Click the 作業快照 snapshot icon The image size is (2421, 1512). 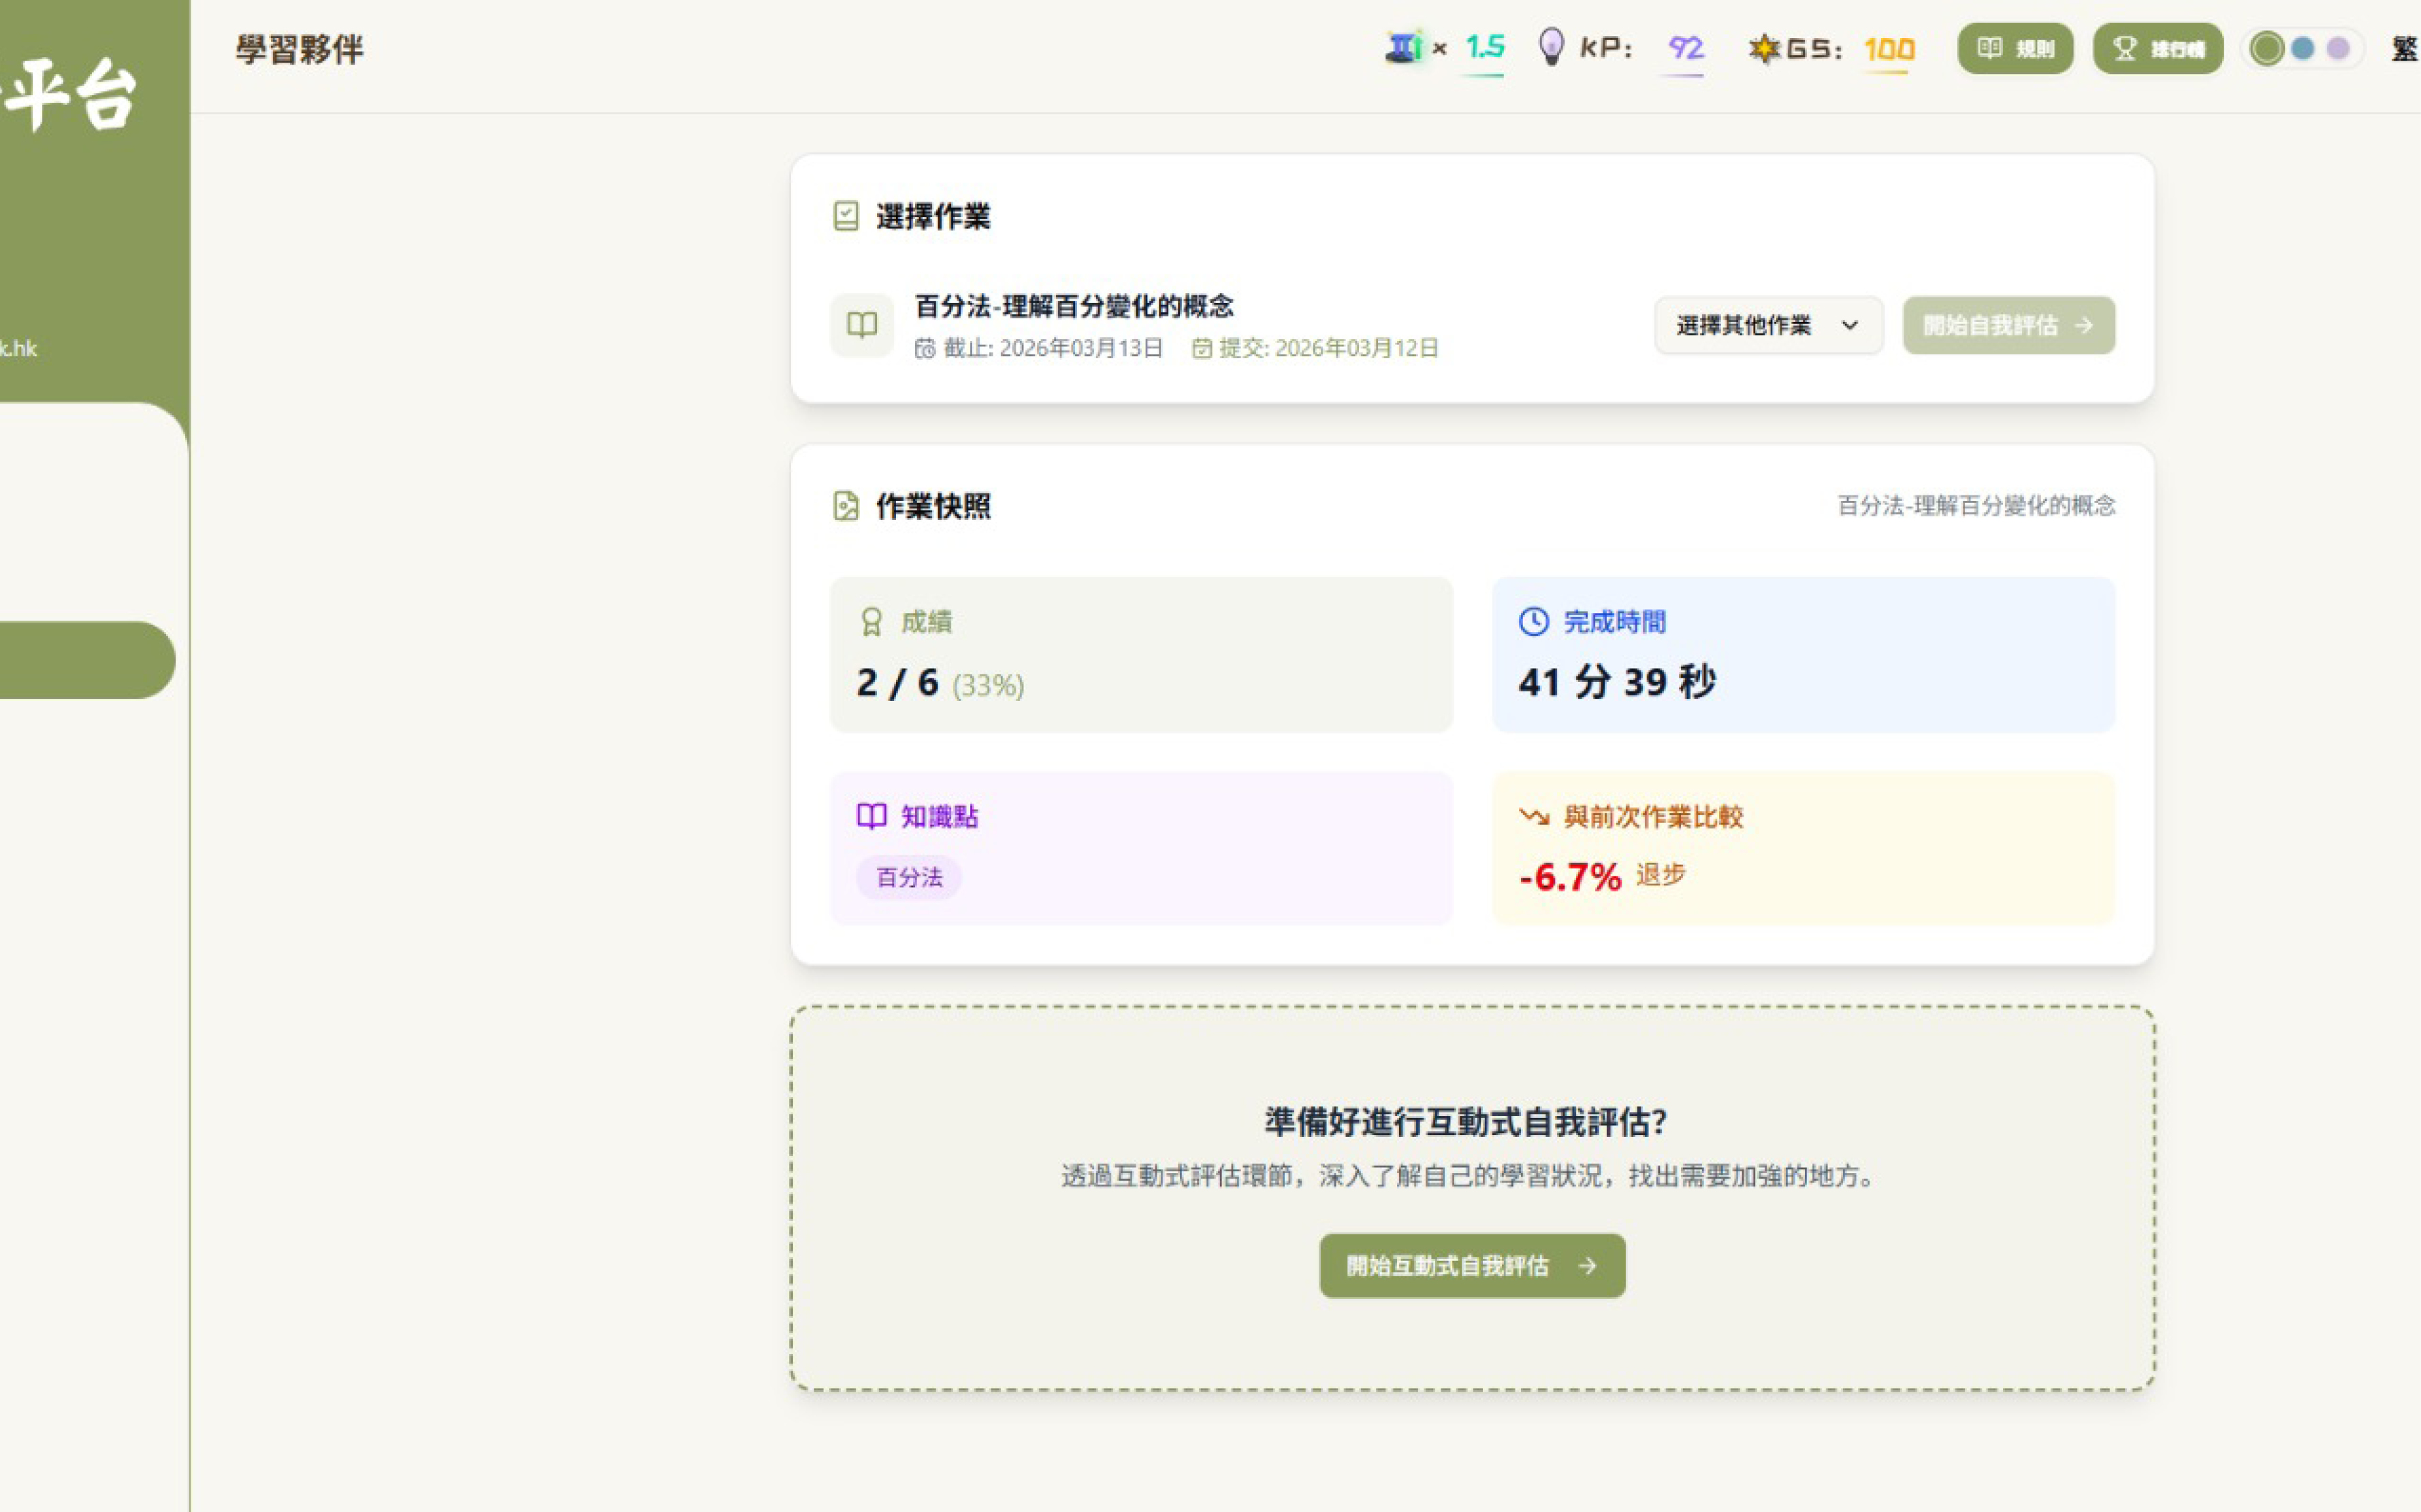846,506
